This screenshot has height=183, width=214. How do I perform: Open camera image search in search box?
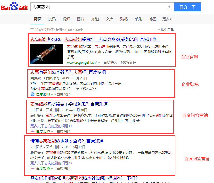pyautogui.click(x=169, y=7)
